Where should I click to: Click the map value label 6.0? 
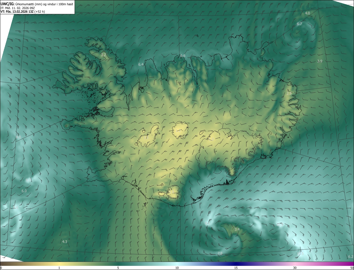24,191
